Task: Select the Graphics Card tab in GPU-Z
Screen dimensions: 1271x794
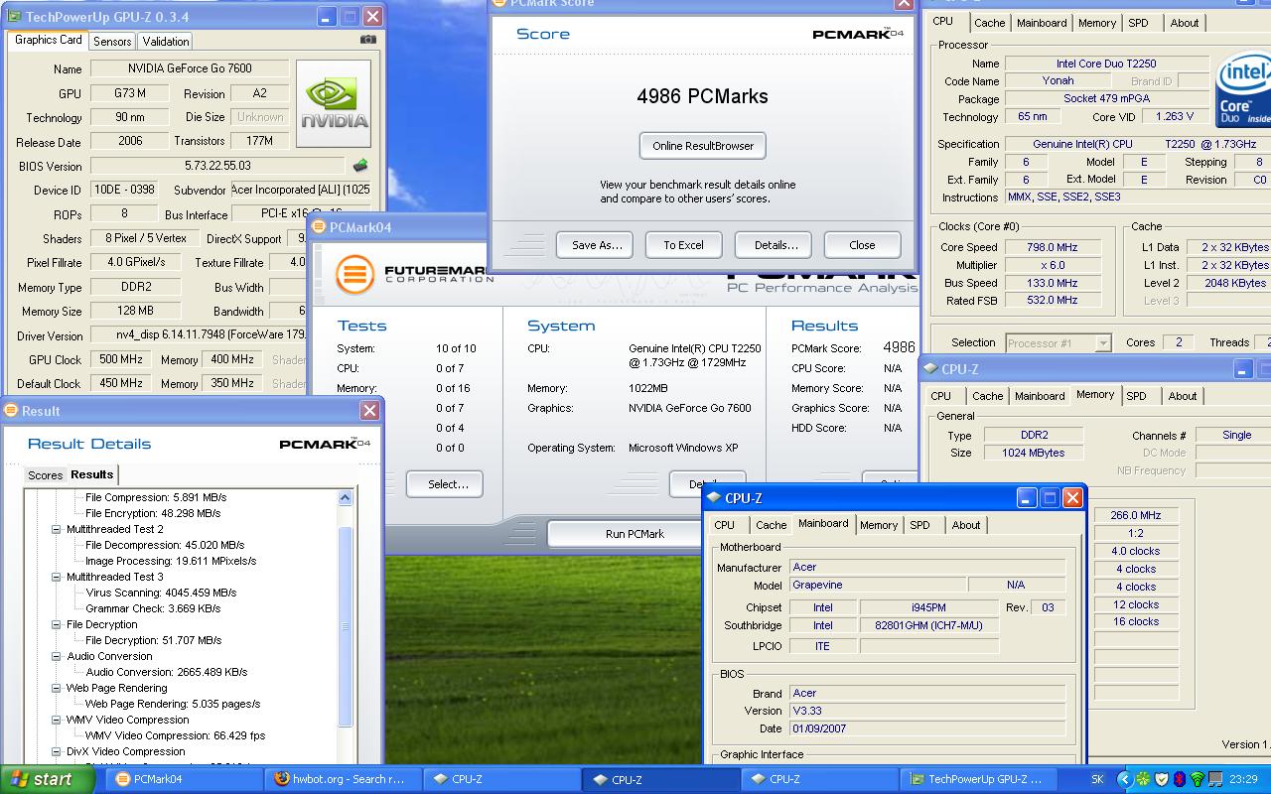Action: click(x=49, y=40)
